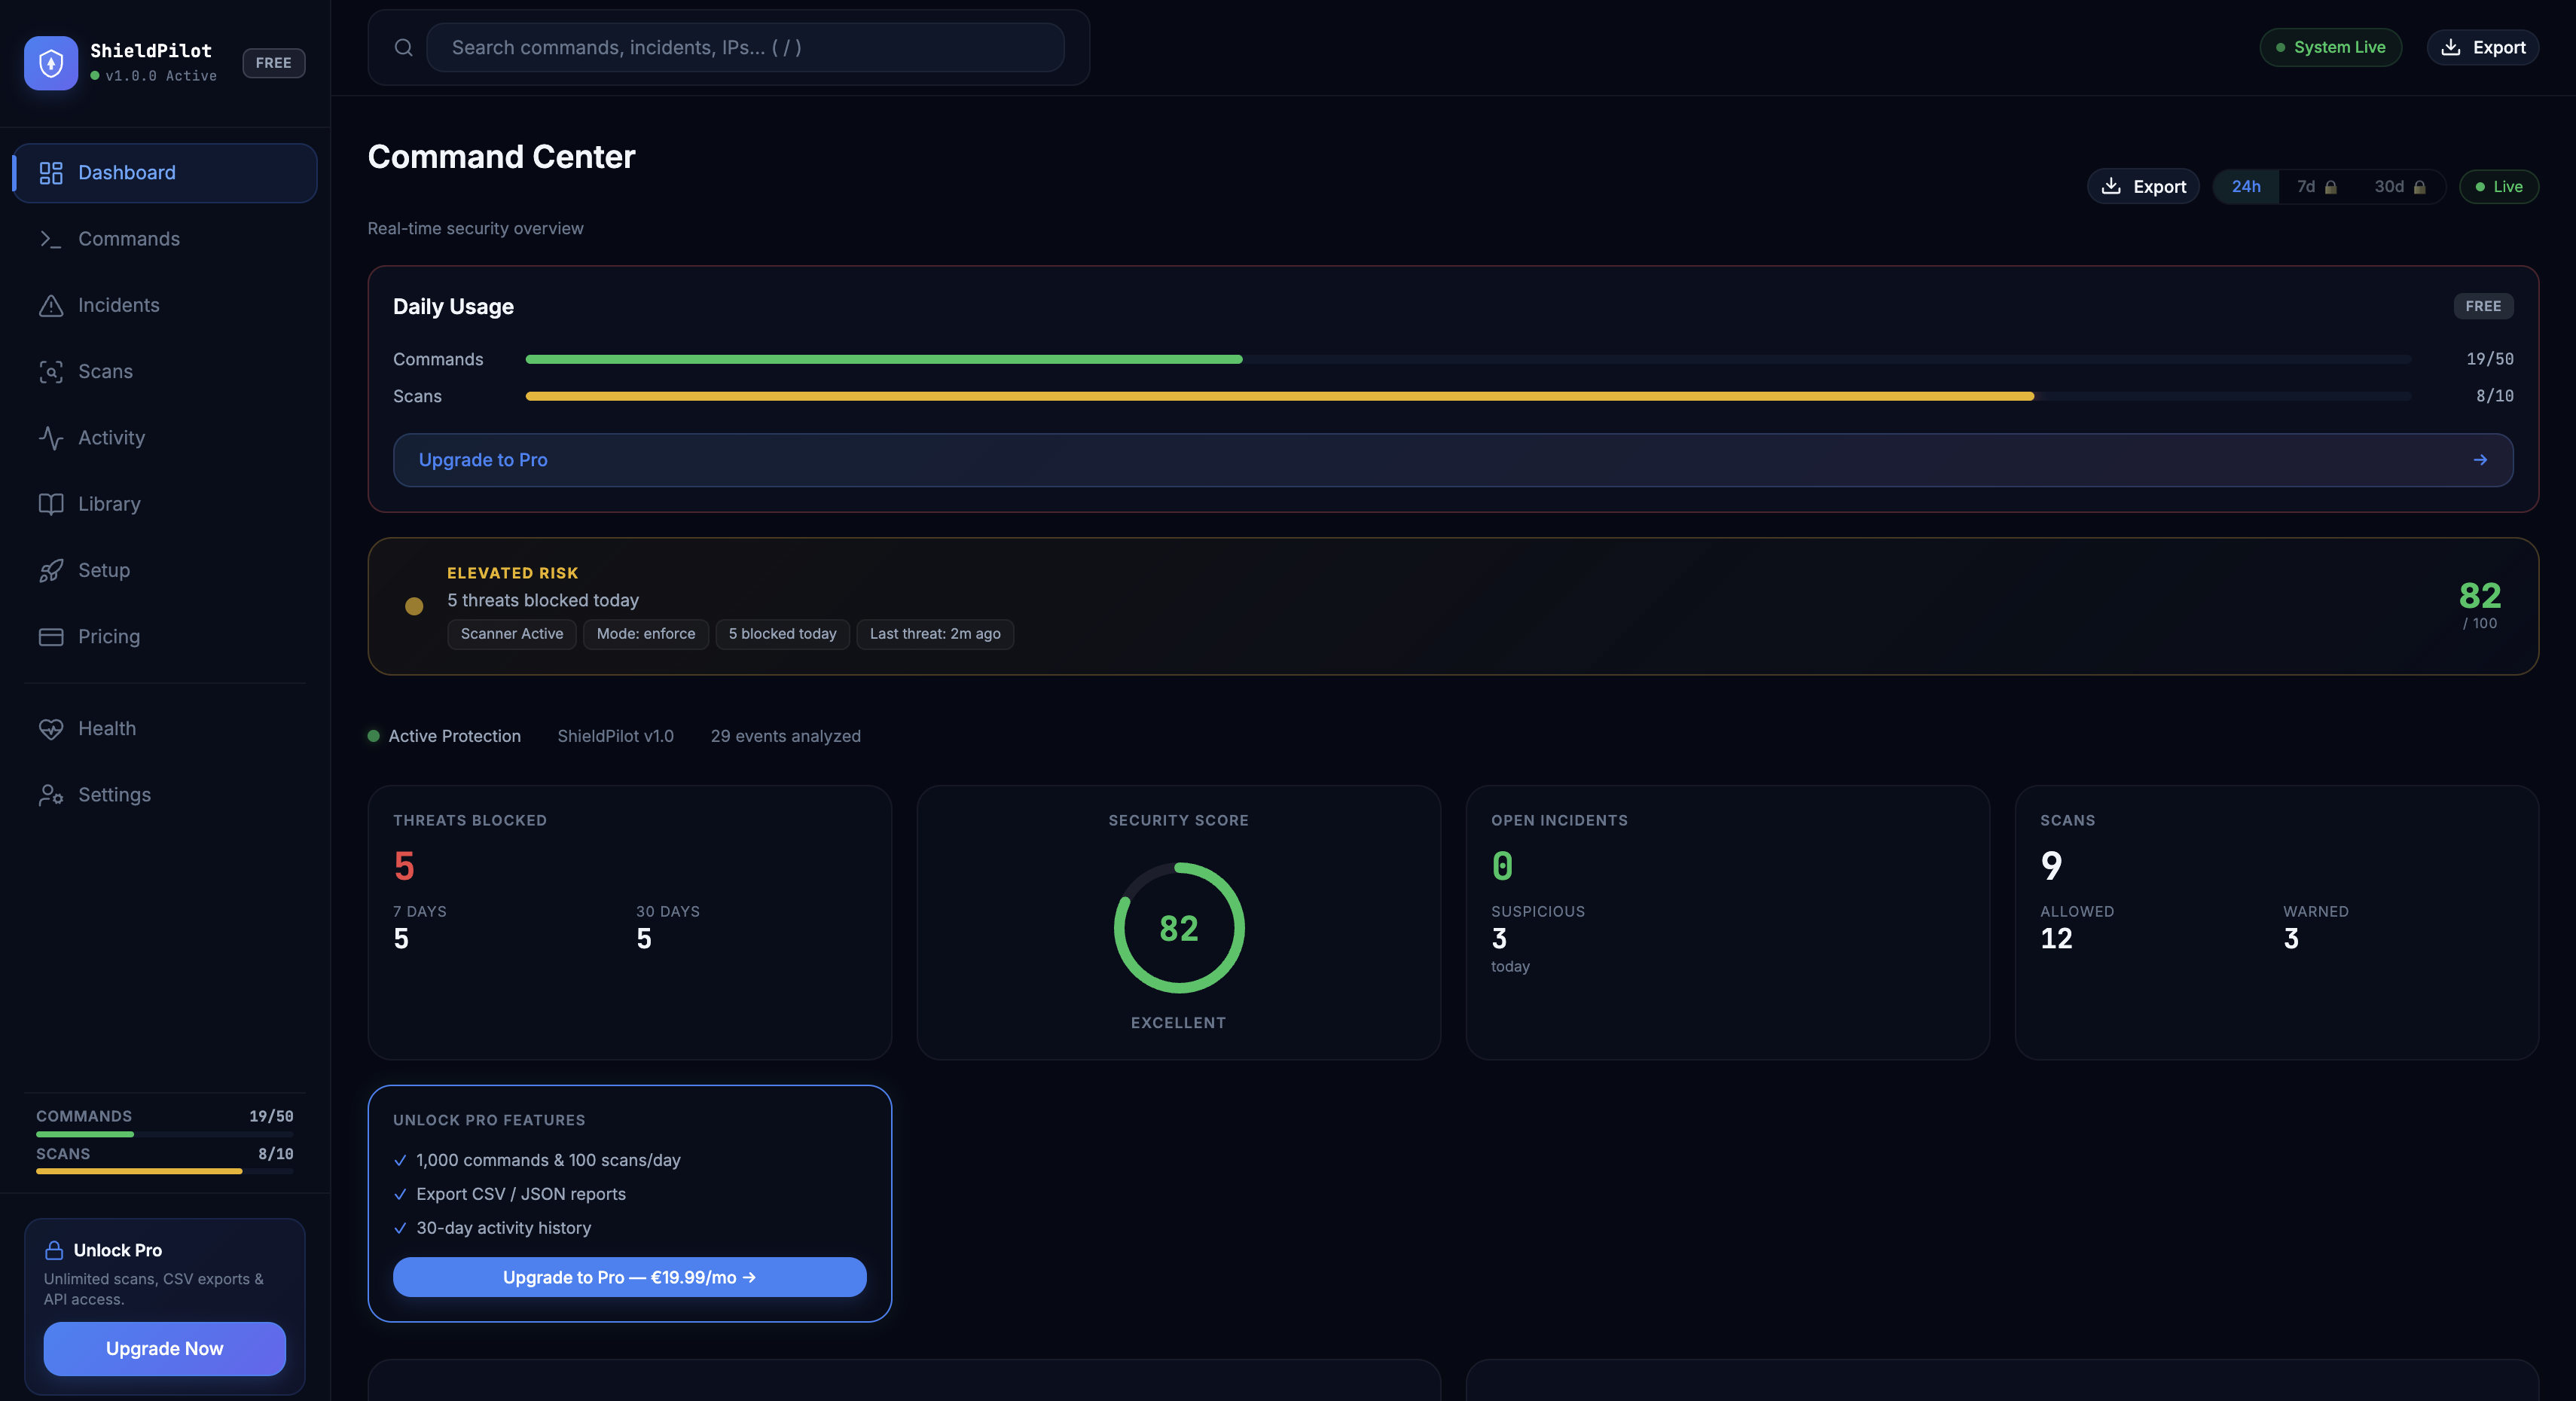
Task: Open Settings via the user gear icon
Action: point(50,795)
